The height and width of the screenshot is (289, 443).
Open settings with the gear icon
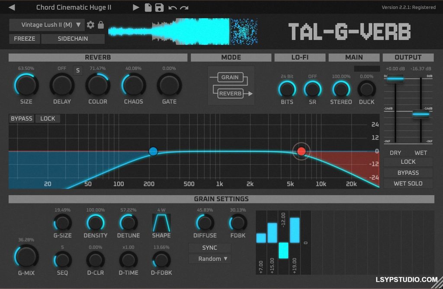(x=90, y=25)
